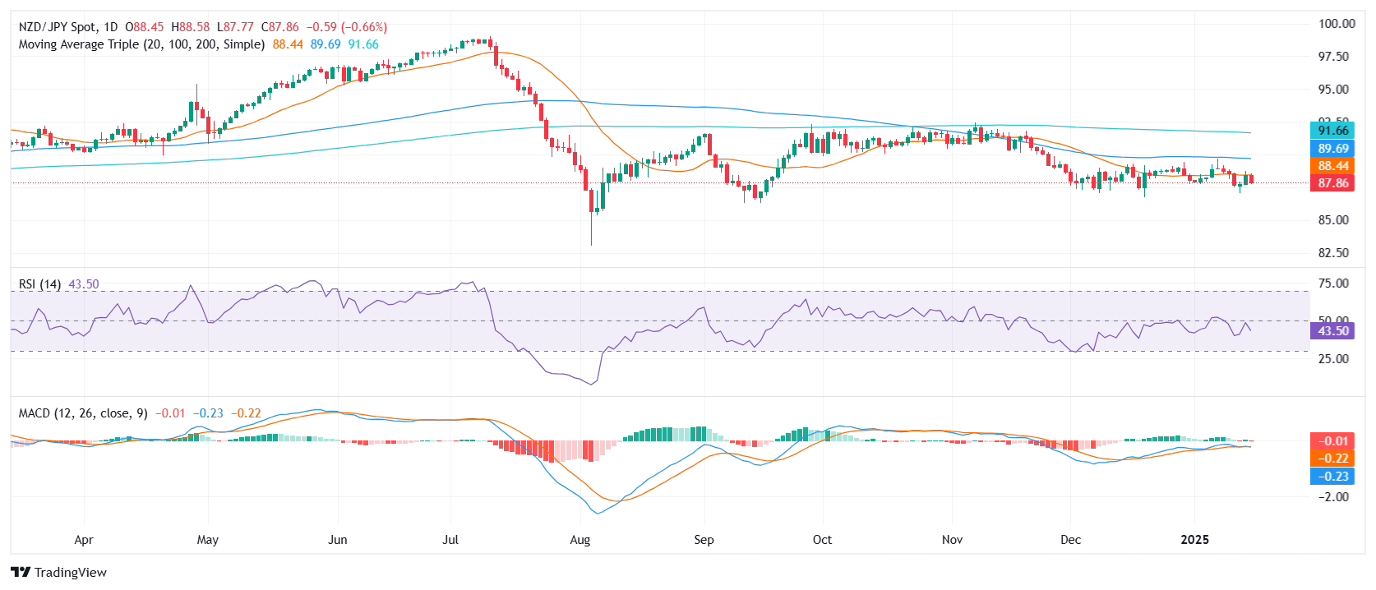
Task: Click the red -0.01 MACD histogram tag
Action: click(1332, 441)
